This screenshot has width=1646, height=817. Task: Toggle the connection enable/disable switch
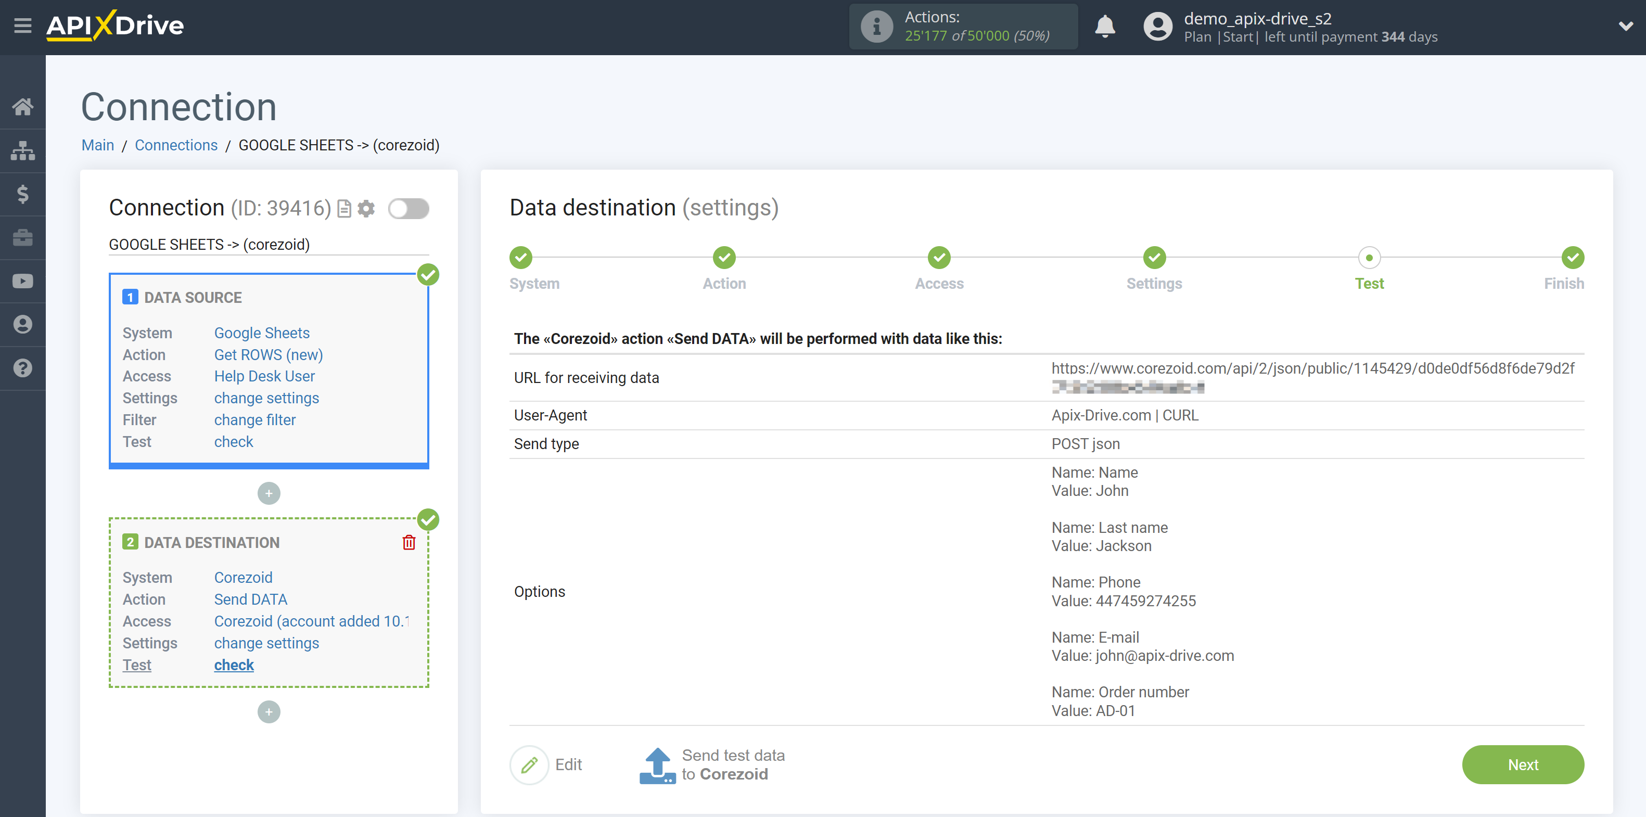pyautogui.click(x=409, y=209)
